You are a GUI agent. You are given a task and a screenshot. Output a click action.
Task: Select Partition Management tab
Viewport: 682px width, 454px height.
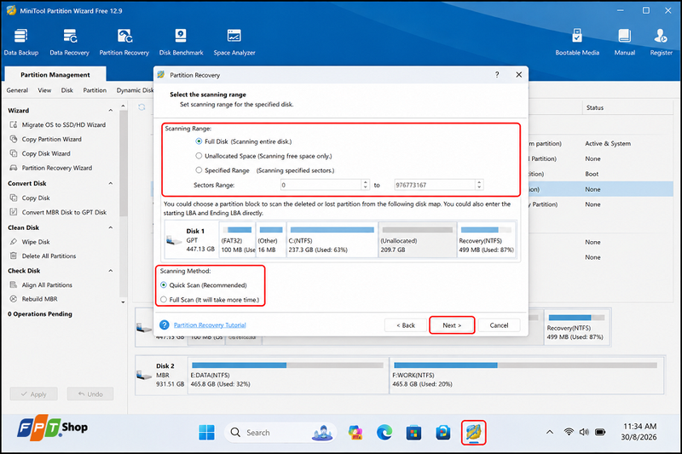55,74
